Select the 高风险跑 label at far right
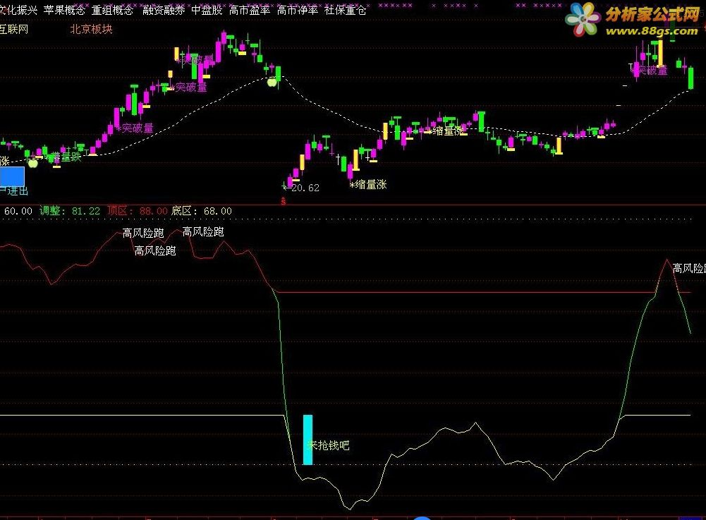Viewport: 706px width, 520px height. click(689, 269)
